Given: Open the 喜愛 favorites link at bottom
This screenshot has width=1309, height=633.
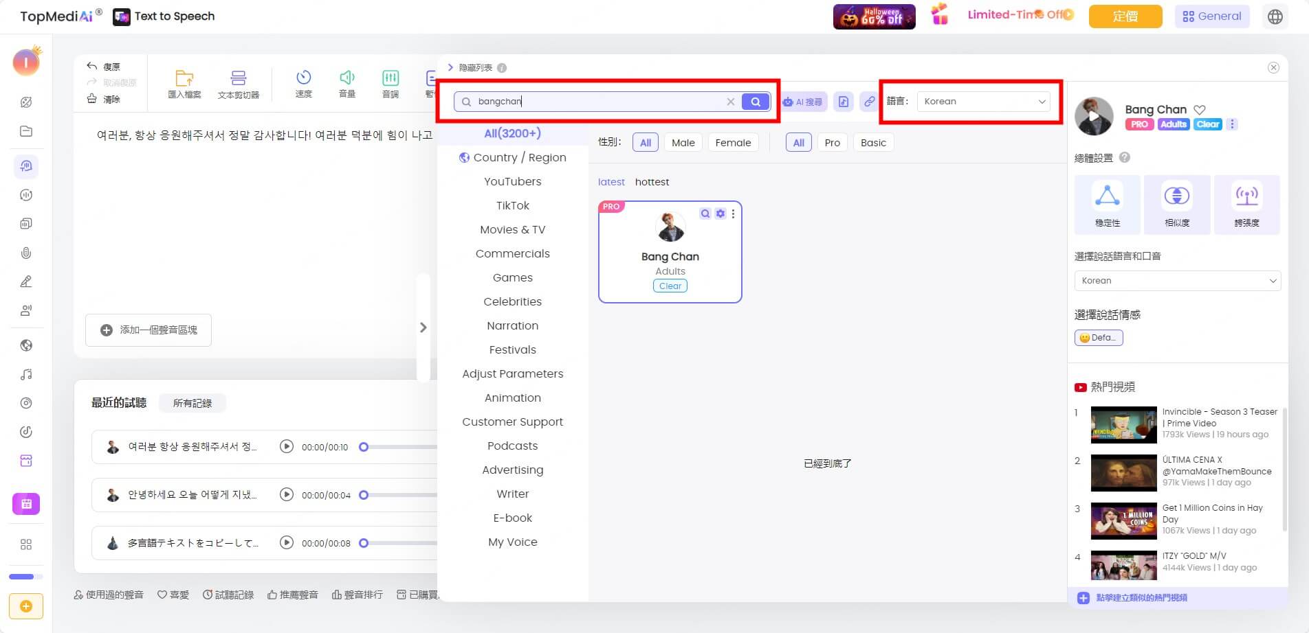Looking at the screenshot, I should (173, 595).
